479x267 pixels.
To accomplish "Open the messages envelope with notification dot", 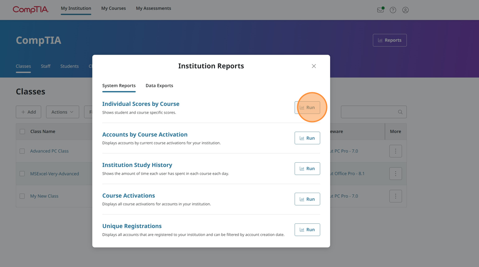I will (380, 10).
